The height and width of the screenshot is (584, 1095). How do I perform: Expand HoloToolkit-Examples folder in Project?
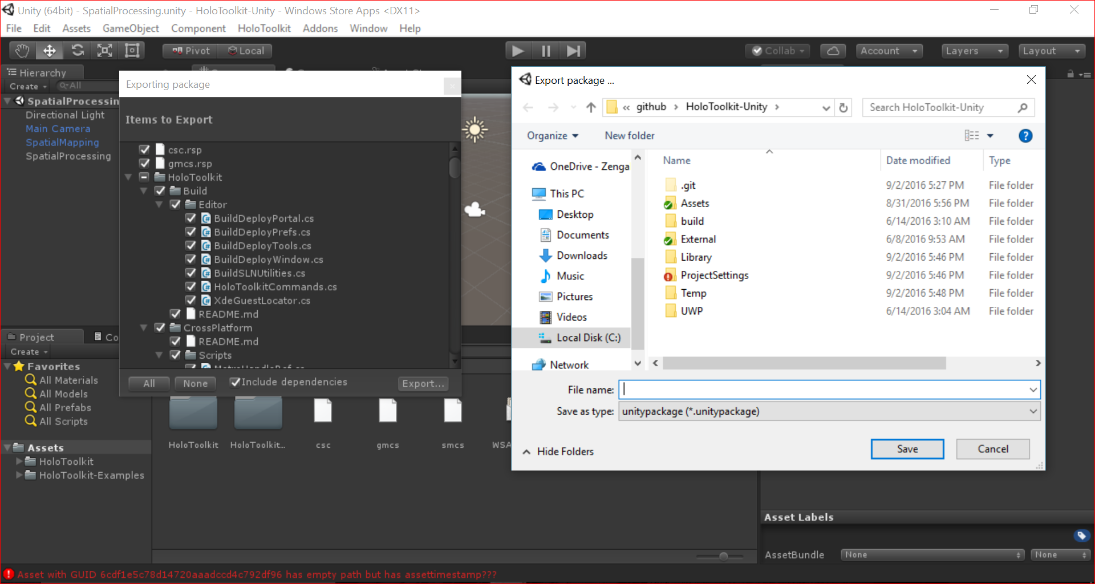pos(19,475)
